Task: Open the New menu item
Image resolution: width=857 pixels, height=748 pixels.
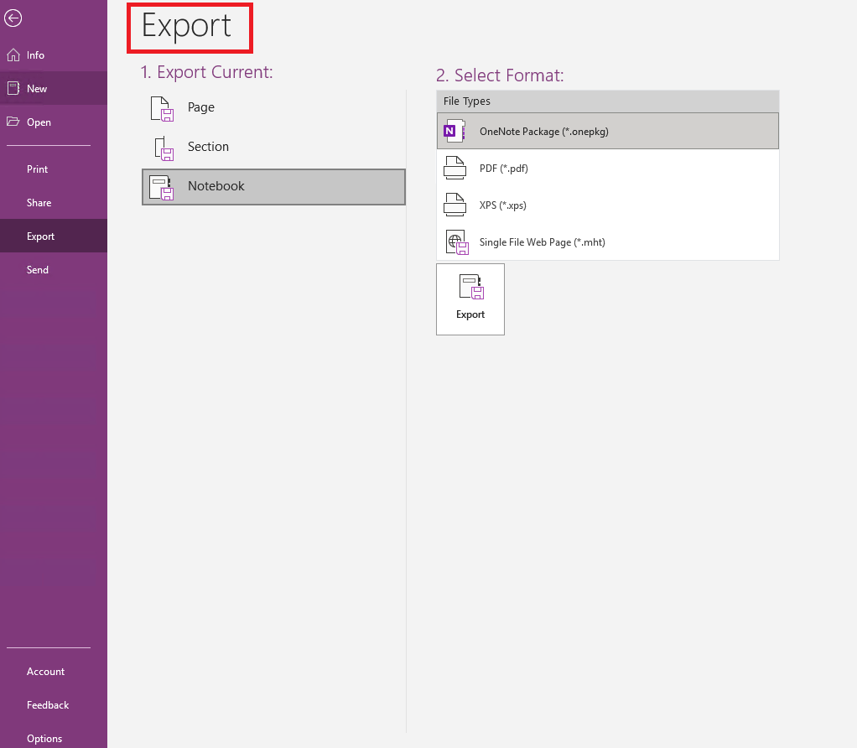Action: pos(54,89)
